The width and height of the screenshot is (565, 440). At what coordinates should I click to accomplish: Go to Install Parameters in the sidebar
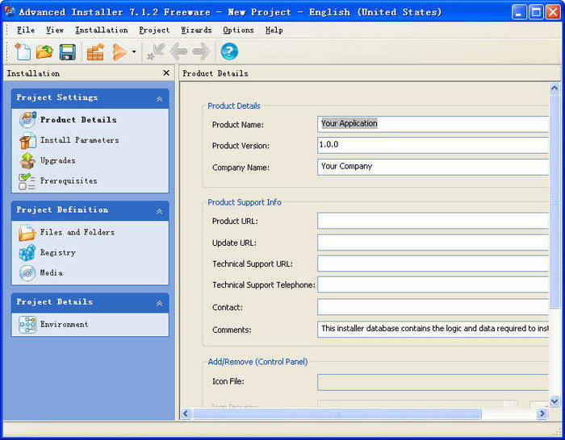(79, 140)
